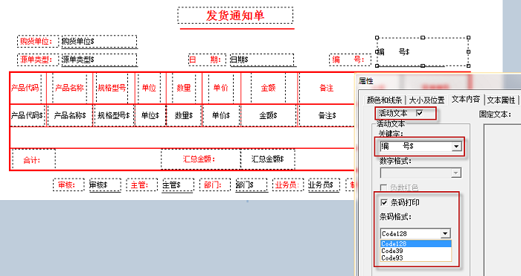Select the 日期$ field box
The image size is (521, 276).
pos(262,60)
